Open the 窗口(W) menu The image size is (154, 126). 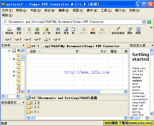click(x=120, y=10)
